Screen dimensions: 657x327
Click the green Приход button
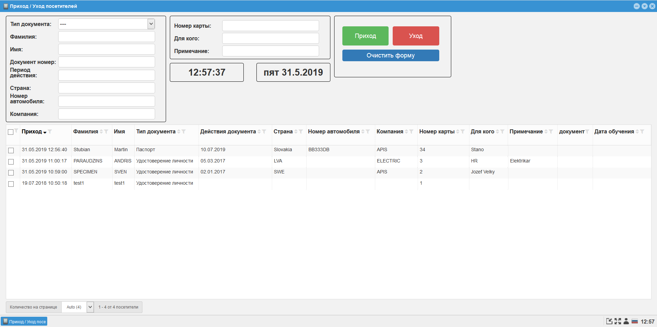[365, 36]
